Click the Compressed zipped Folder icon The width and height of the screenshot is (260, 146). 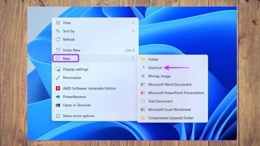click(x=143, y=118)
